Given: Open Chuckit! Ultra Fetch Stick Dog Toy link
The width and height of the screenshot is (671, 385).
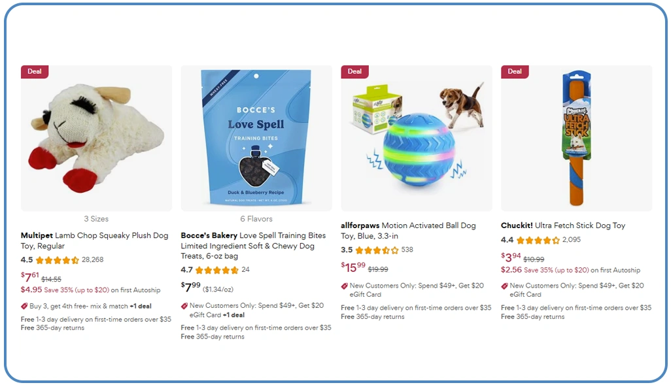Looking at the screenshot, I should [x=563, y=226].
